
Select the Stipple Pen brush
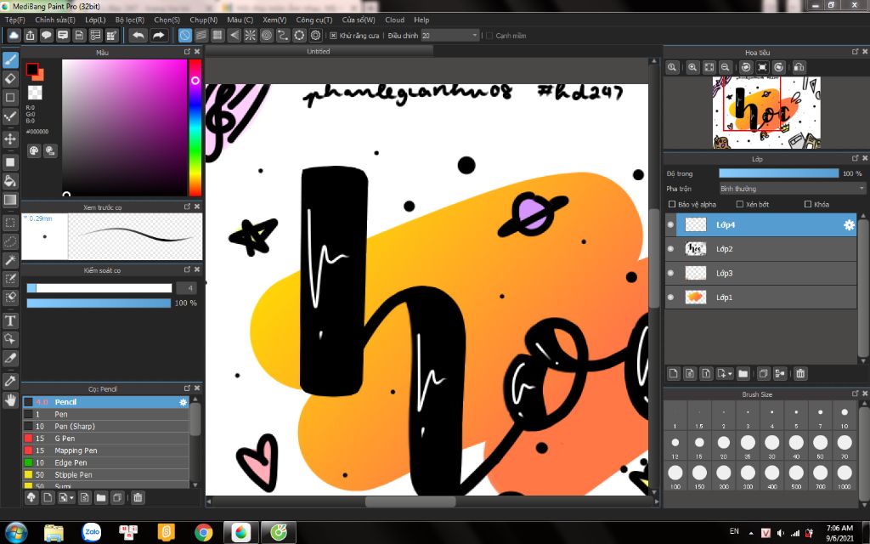[105, 474]
